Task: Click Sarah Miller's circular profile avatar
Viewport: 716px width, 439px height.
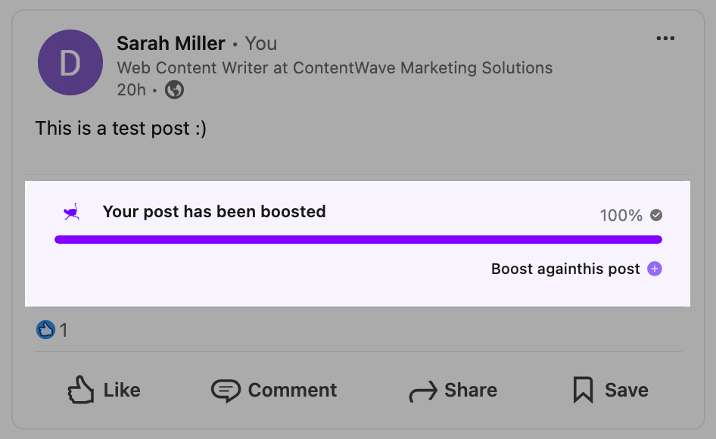Action: [70, 62]
